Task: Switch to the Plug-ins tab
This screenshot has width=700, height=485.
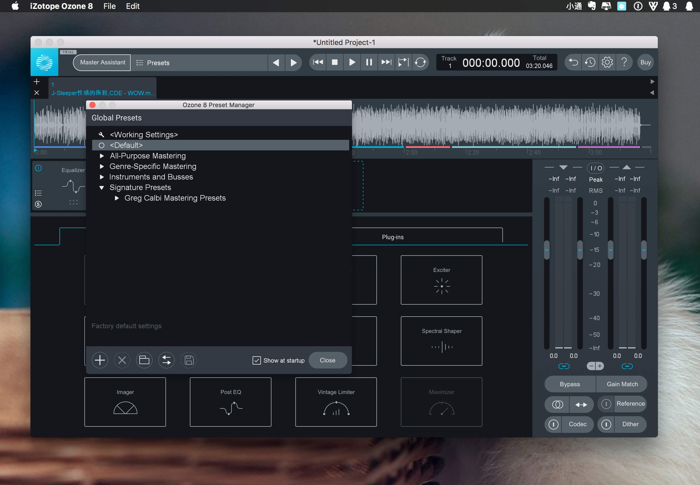Action: click(x=393, y=237)
